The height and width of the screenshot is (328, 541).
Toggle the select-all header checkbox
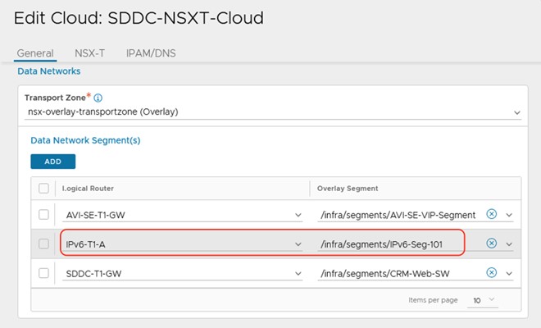point(44,188)
